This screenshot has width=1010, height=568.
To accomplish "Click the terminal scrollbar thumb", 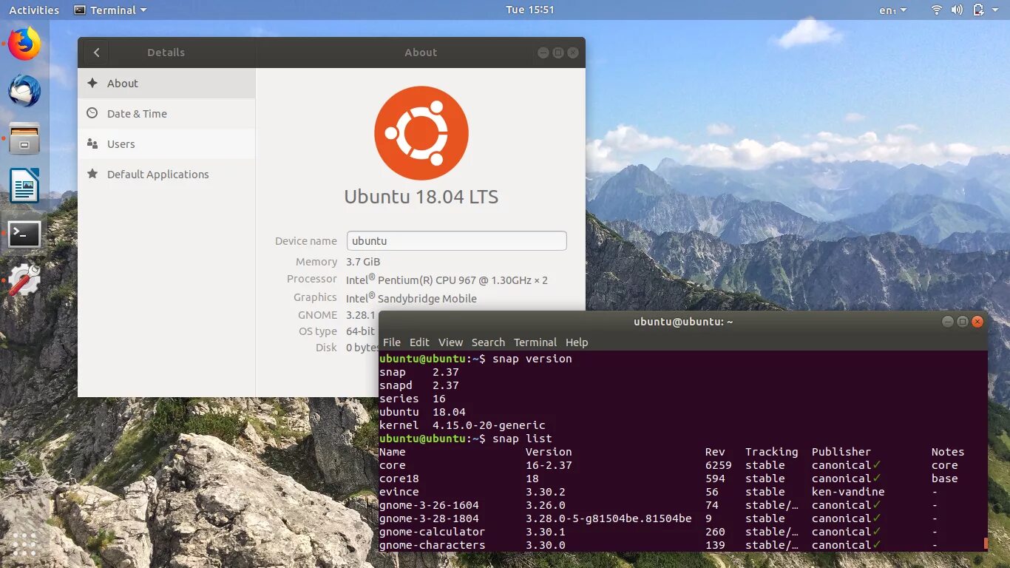I will (986, 544).
